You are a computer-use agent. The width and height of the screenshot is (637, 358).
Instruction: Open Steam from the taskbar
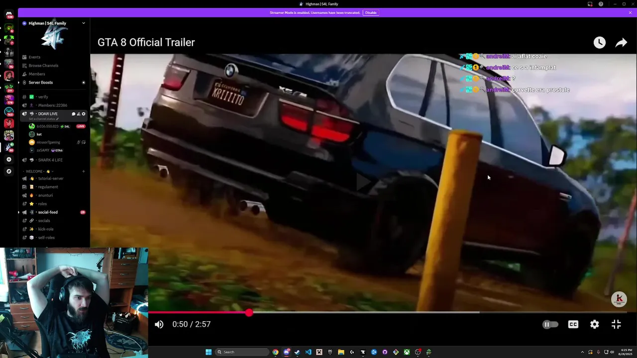pyautogui.click(x=297, y=352)
